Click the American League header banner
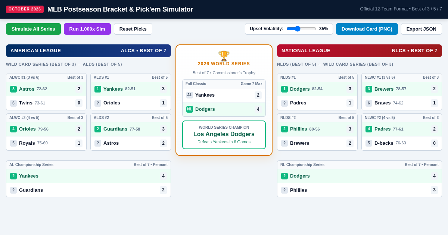This screenshot has height=235, width=448. (x=88, y=51)
